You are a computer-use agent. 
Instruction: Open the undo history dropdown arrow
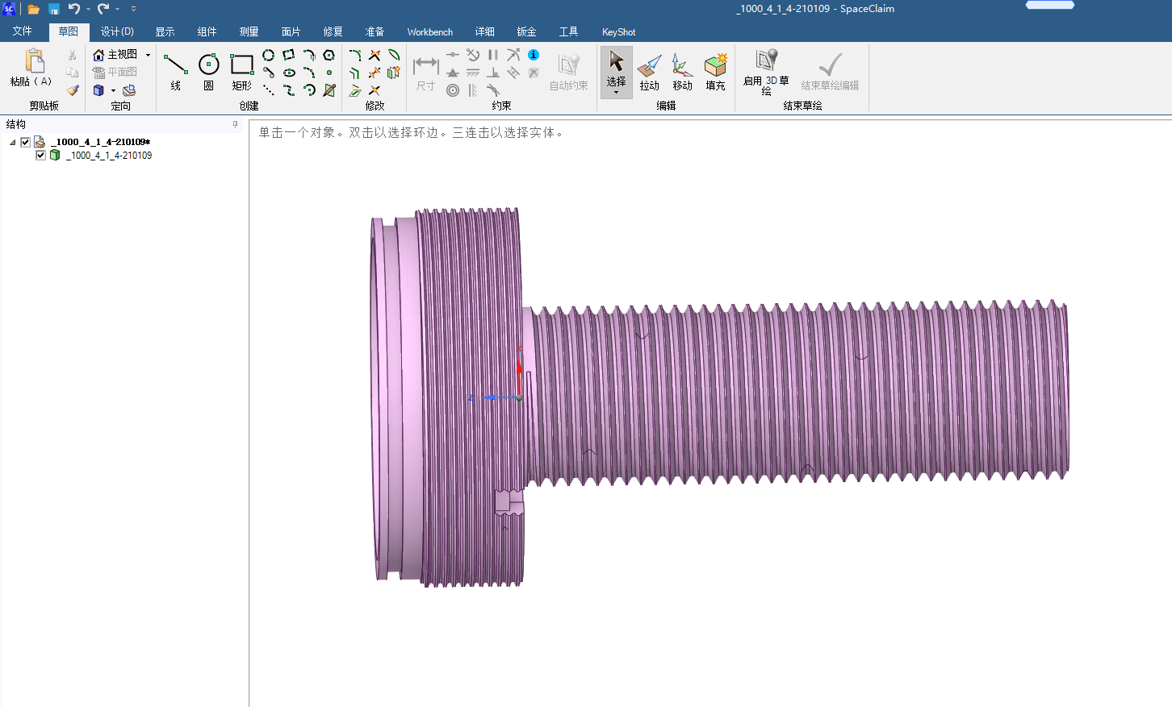pos(88,9)
